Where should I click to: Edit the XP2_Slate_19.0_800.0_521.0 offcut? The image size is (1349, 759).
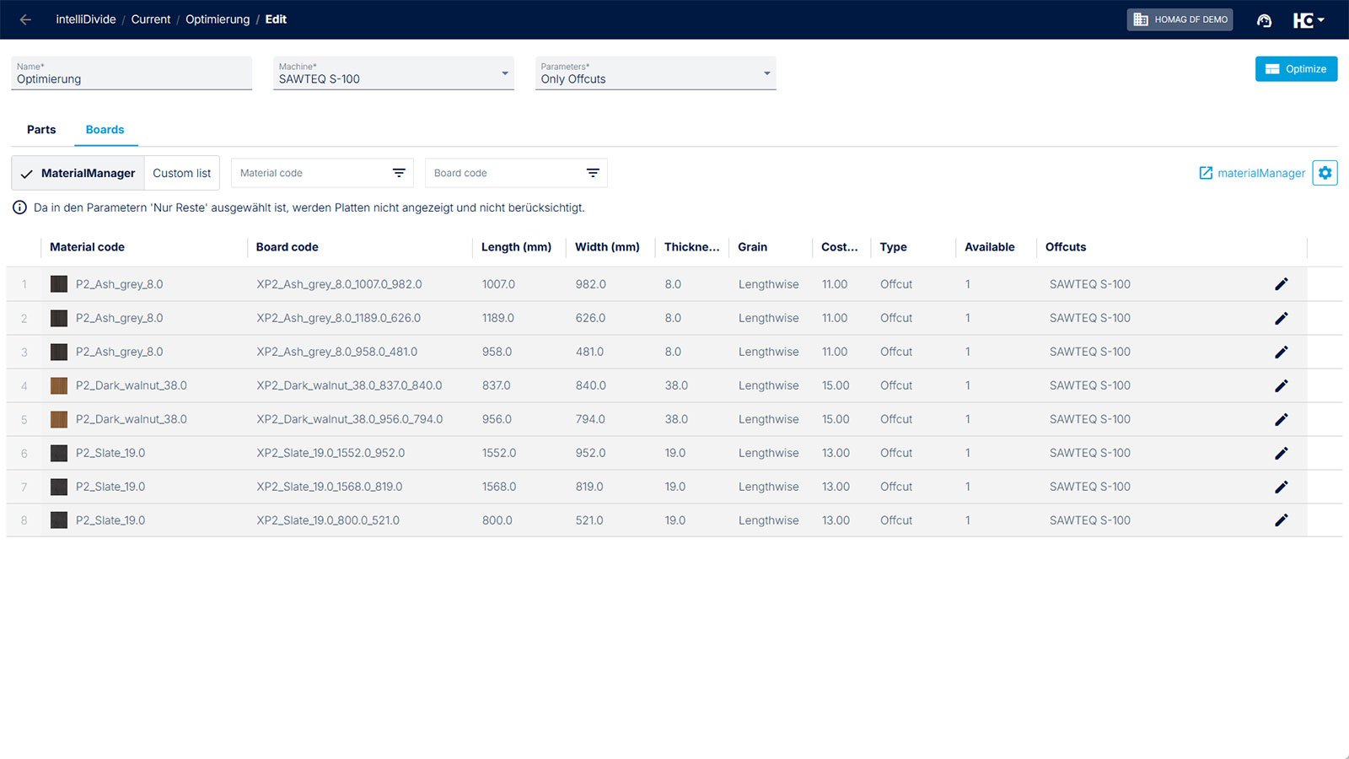pyautogui.click(x=1281, y=520)
